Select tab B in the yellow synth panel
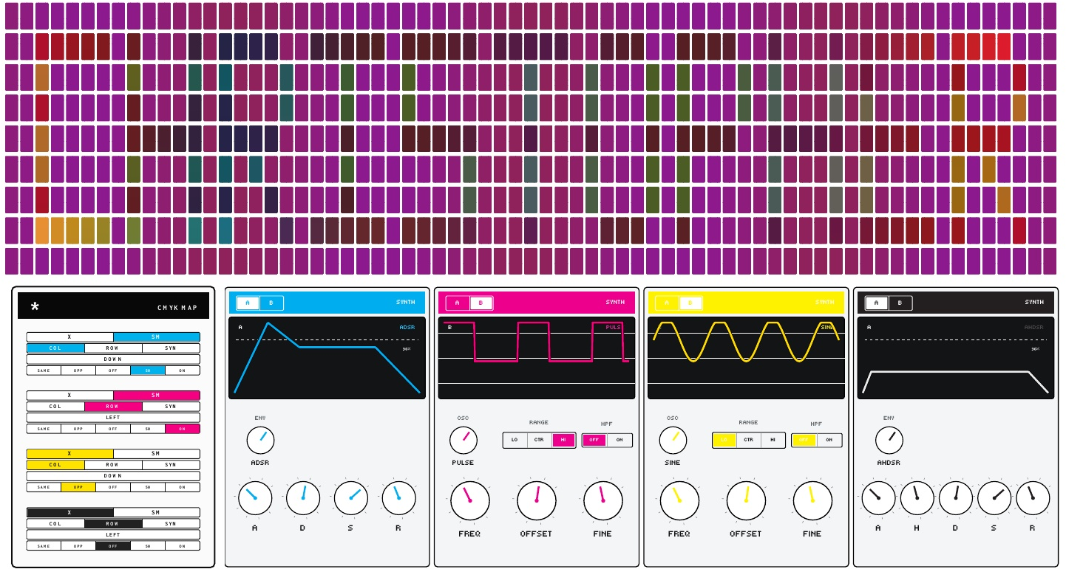Viewport: 1066px width, 569px height. 690,303
